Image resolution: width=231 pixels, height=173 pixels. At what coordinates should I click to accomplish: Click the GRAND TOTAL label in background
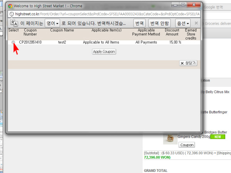tap(156, 171)
